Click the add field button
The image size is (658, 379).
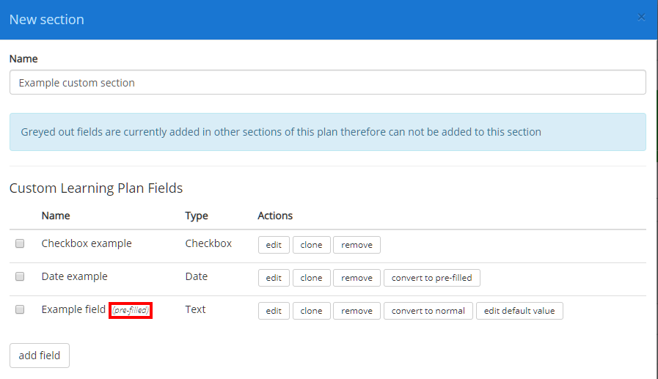point(40,356)
